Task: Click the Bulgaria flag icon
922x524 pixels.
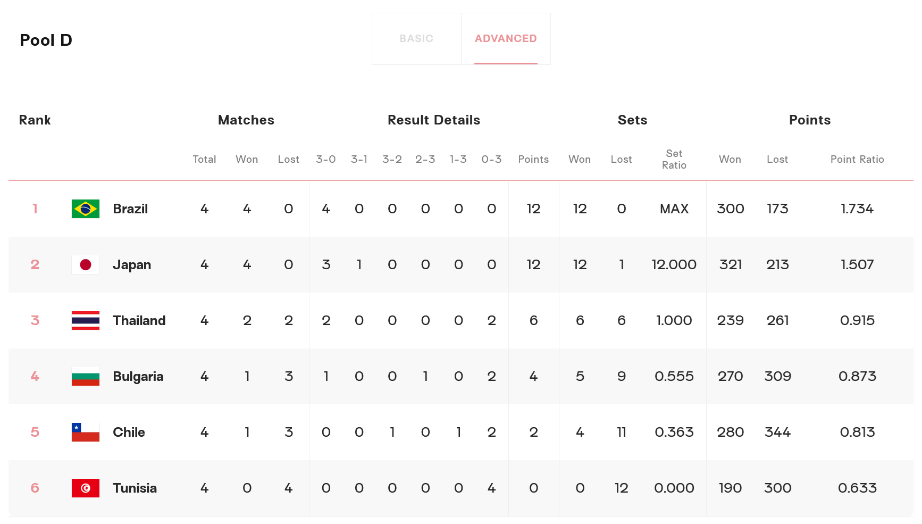Action: click(x=86, y=377)
